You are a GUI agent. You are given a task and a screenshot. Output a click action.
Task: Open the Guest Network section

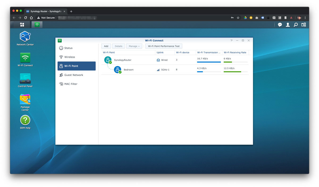74,75
